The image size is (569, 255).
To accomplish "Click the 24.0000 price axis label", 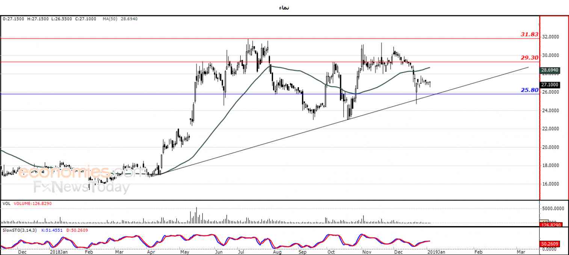I will (551, 110).
